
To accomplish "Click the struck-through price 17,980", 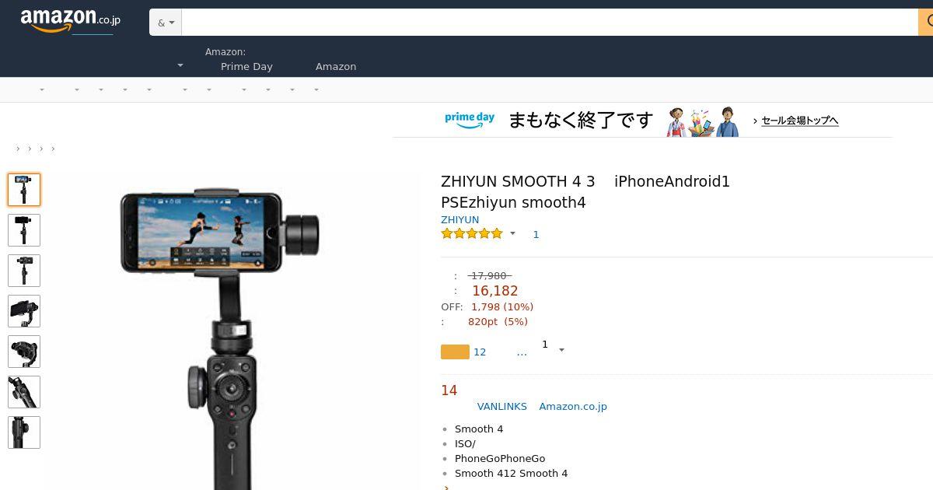I will pos(490,276).
